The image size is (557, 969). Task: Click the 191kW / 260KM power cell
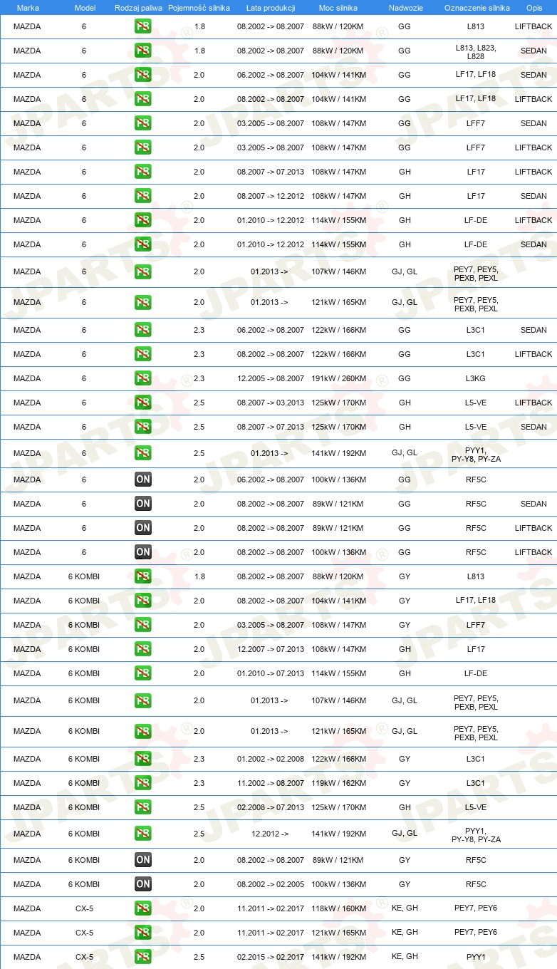[x=339, y=378]
